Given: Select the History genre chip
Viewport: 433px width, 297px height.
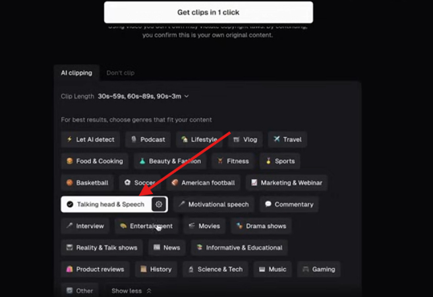Looking at the screenshot, I should [x=156, y=269].
